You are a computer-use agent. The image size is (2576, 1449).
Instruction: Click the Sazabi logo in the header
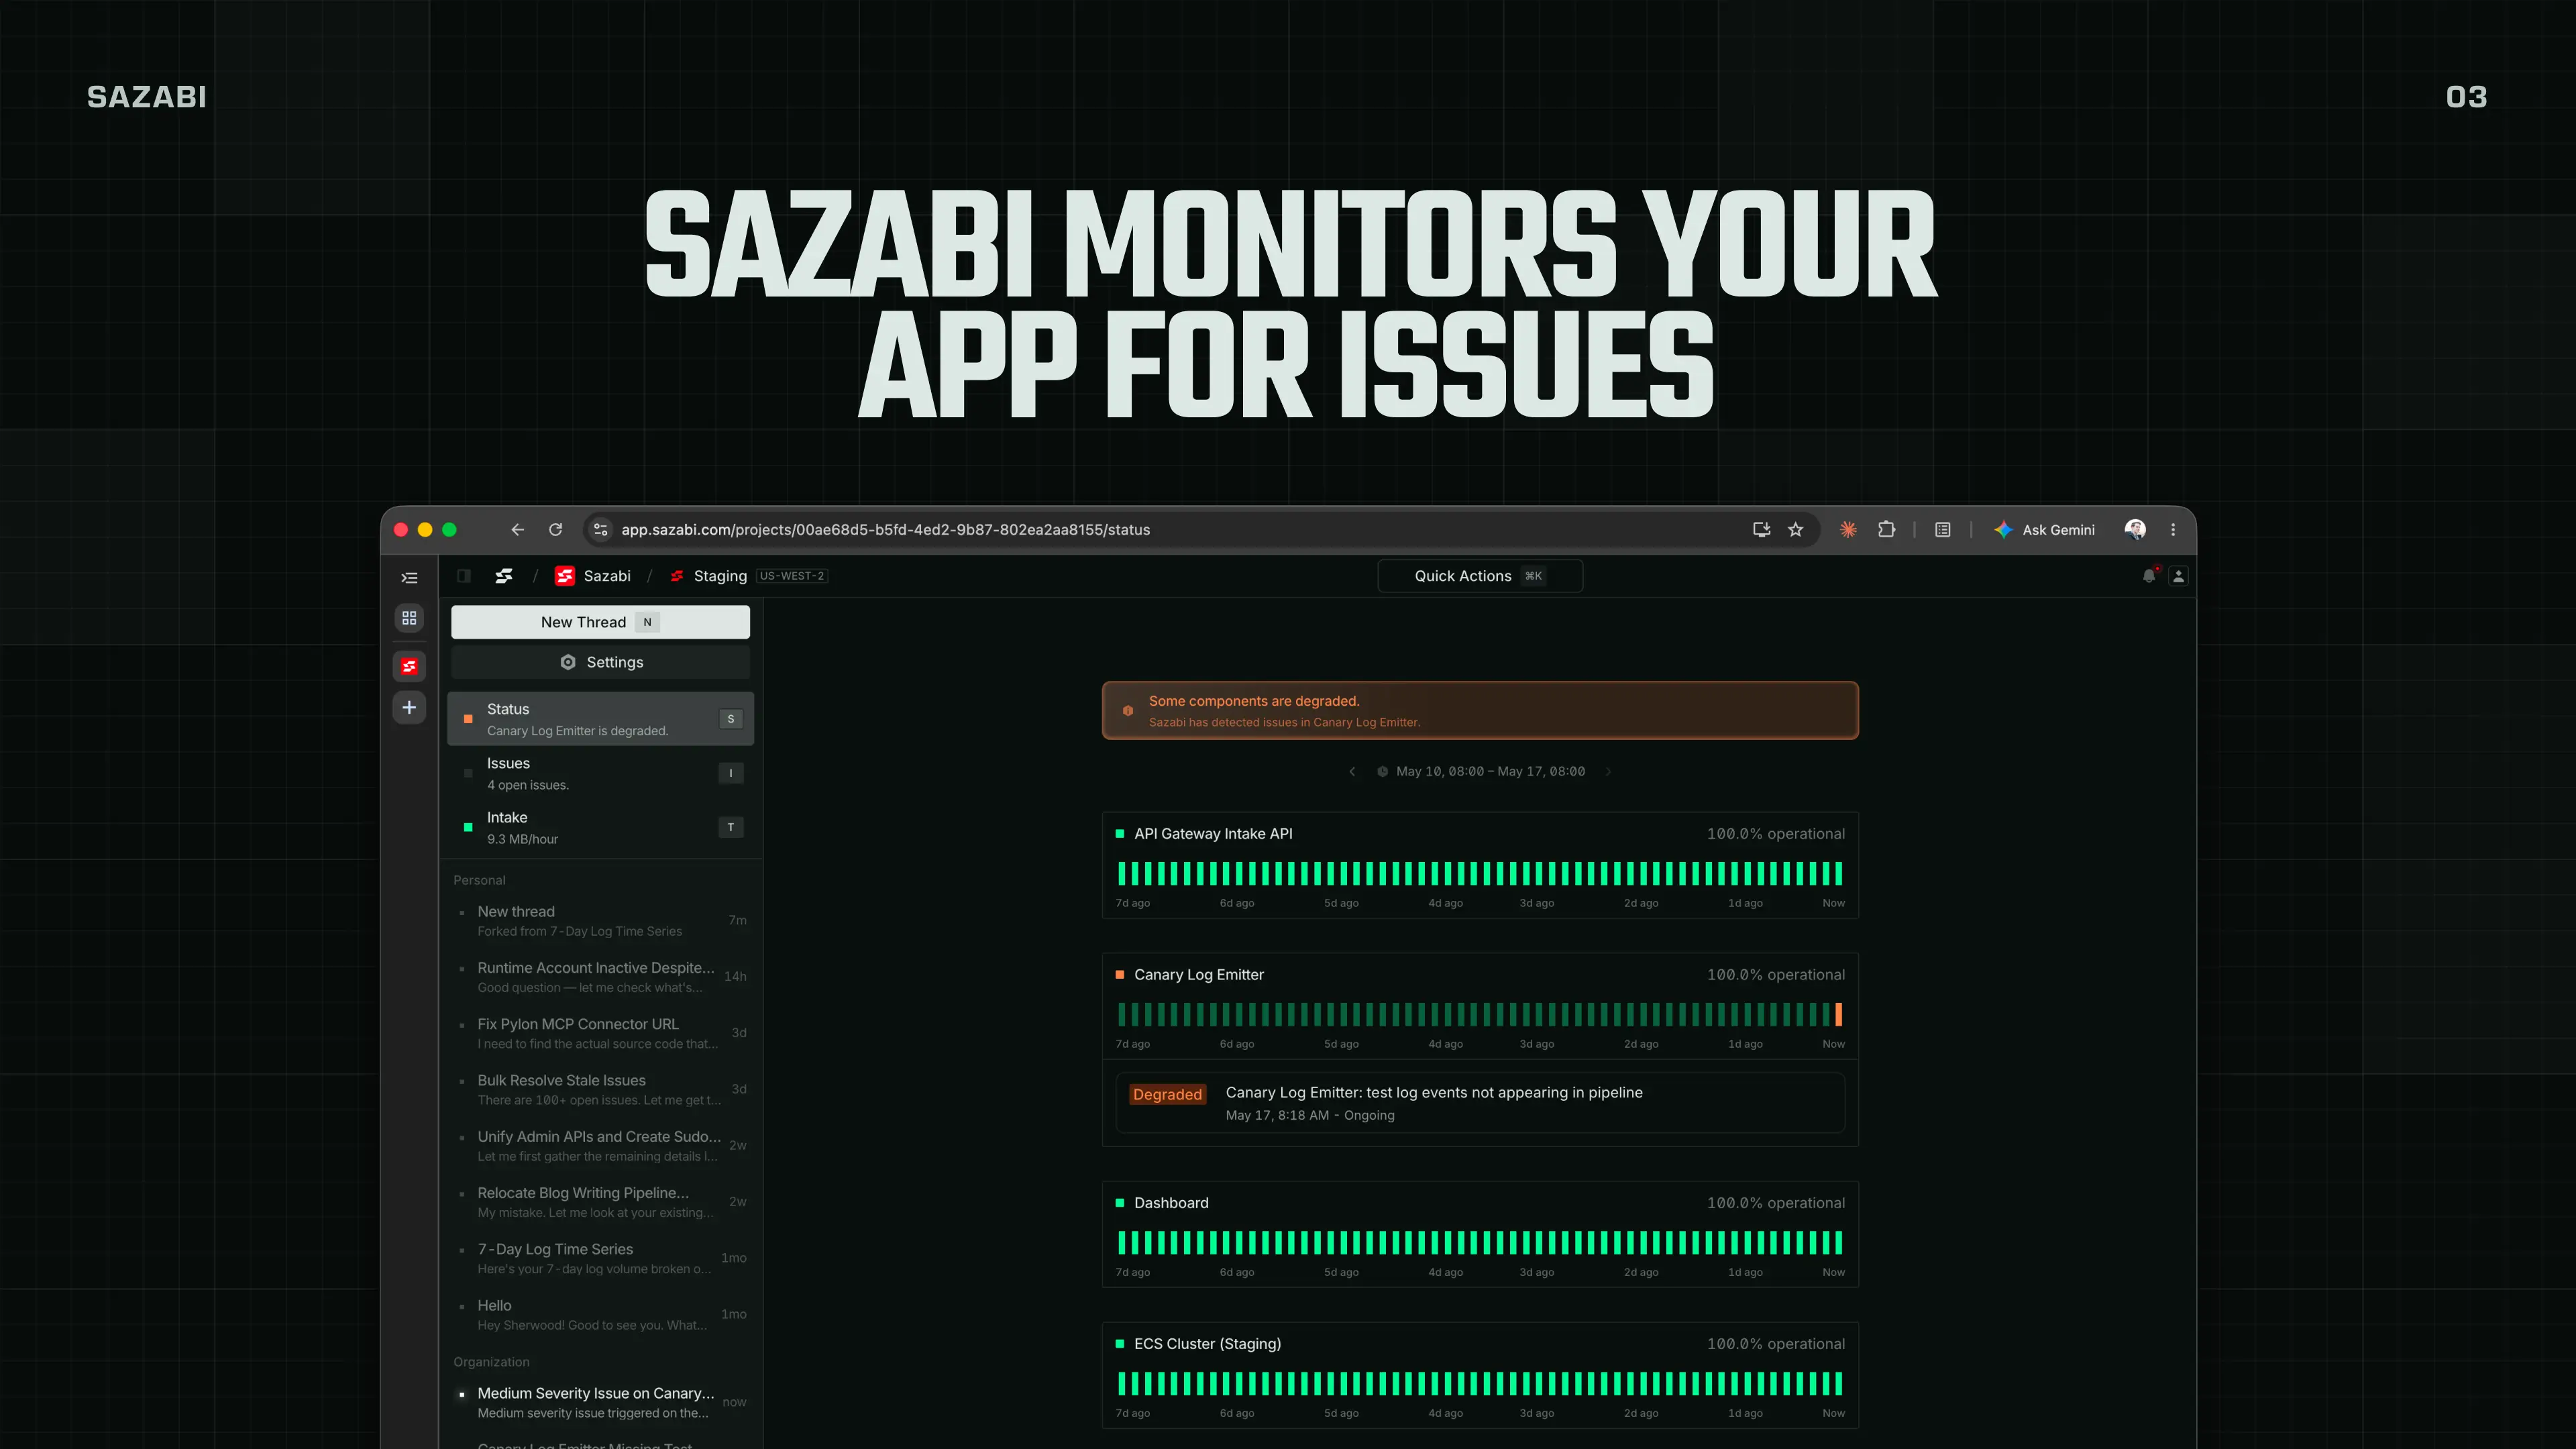point(504,576)
